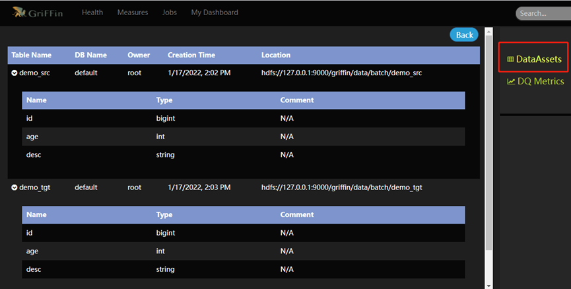Open My Dashboard

tap(215, 13)
